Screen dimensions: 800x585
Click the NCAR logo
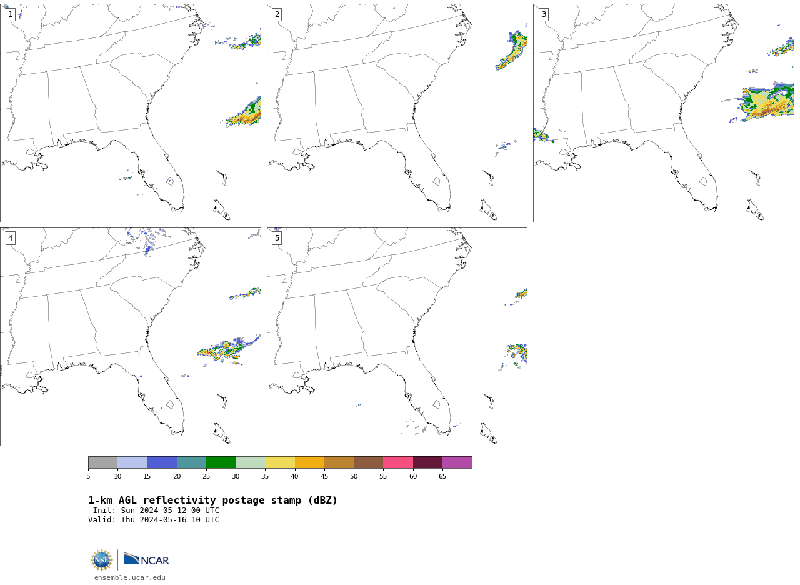(x=146, y=559)
